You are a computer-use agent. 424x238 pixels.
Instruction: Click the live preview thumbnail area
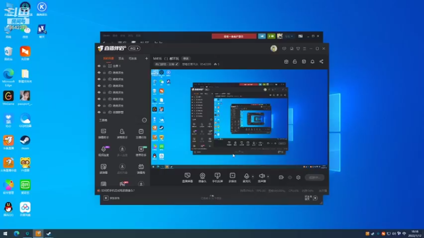pos(240,119)
